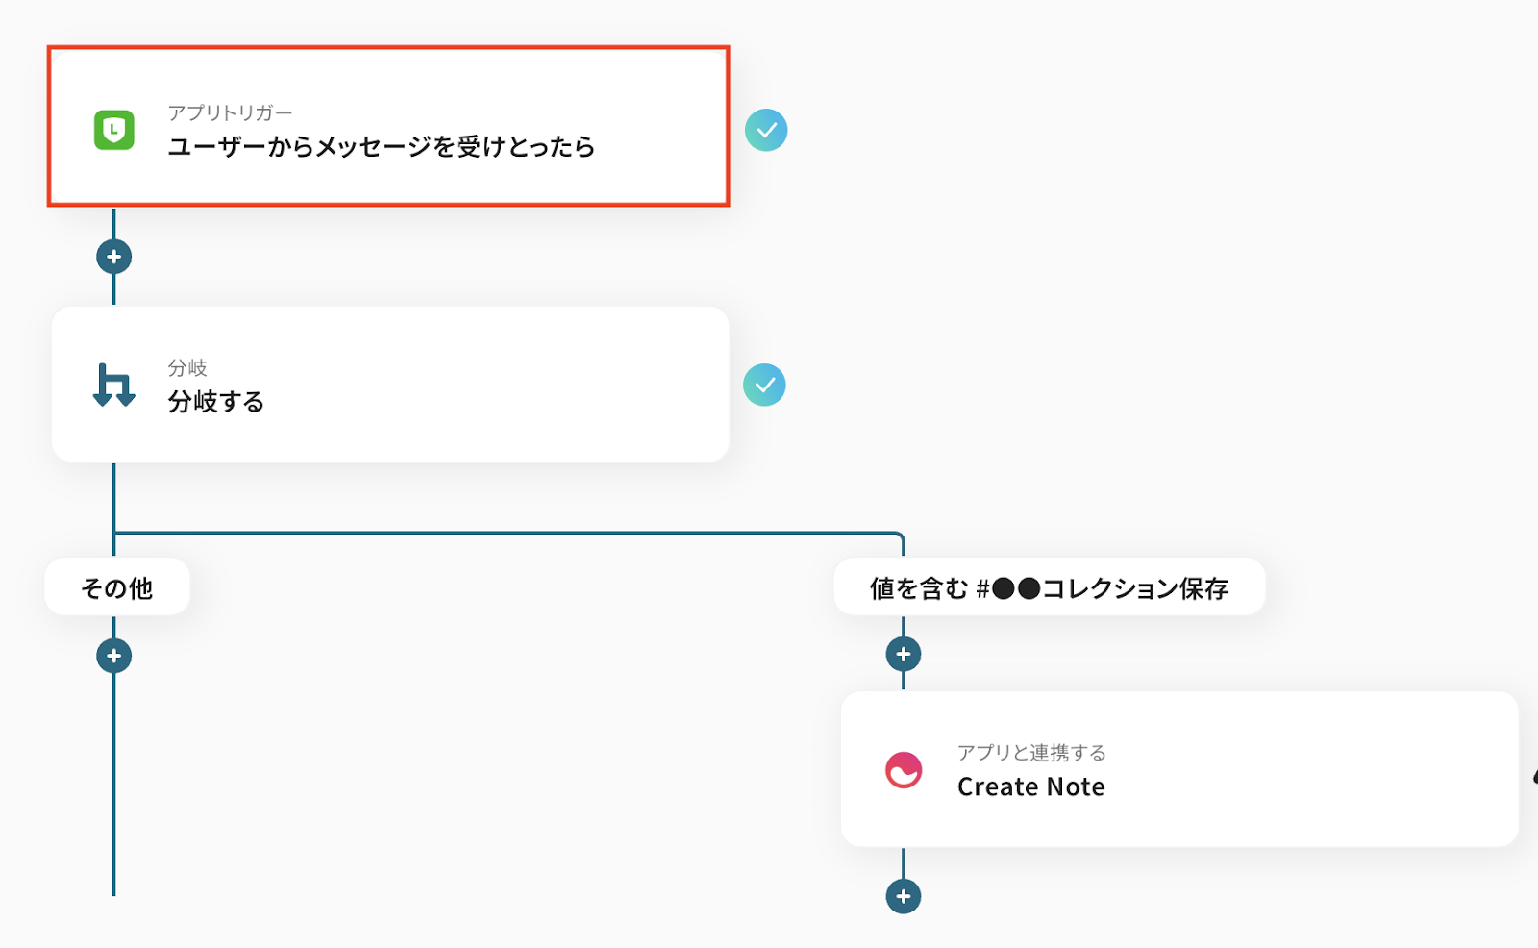Click the Create Note title text
Viewport: 1538px width, 948px height.
tap(1030, 786)
